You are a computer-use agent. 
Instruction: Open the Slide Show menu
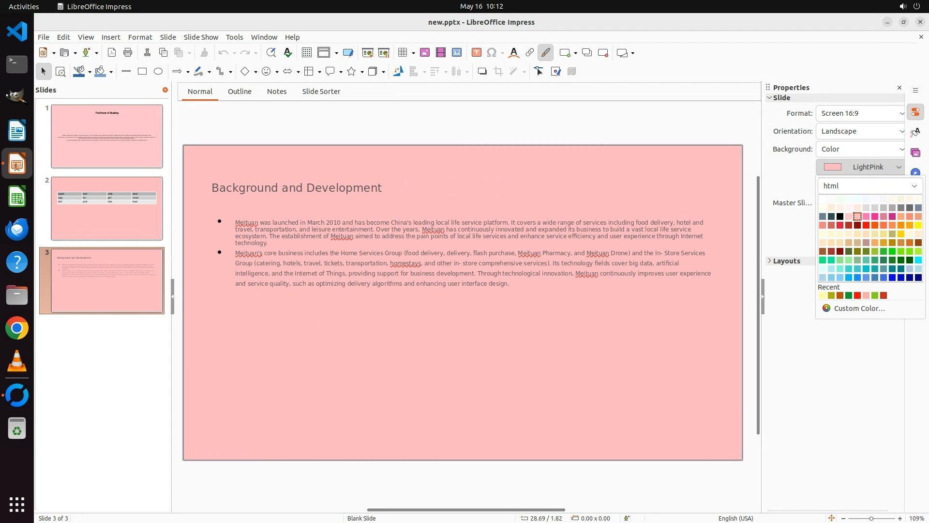click(x=201, y=37)
